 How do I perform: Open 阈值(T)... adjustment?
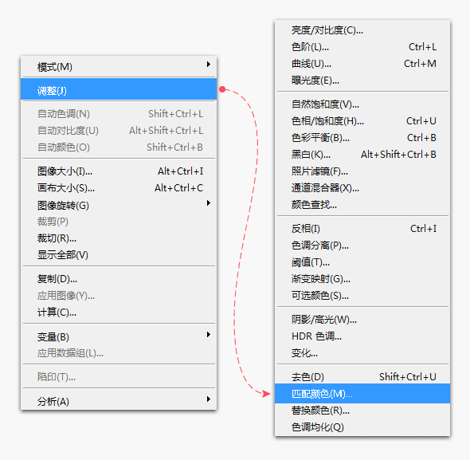362,262
